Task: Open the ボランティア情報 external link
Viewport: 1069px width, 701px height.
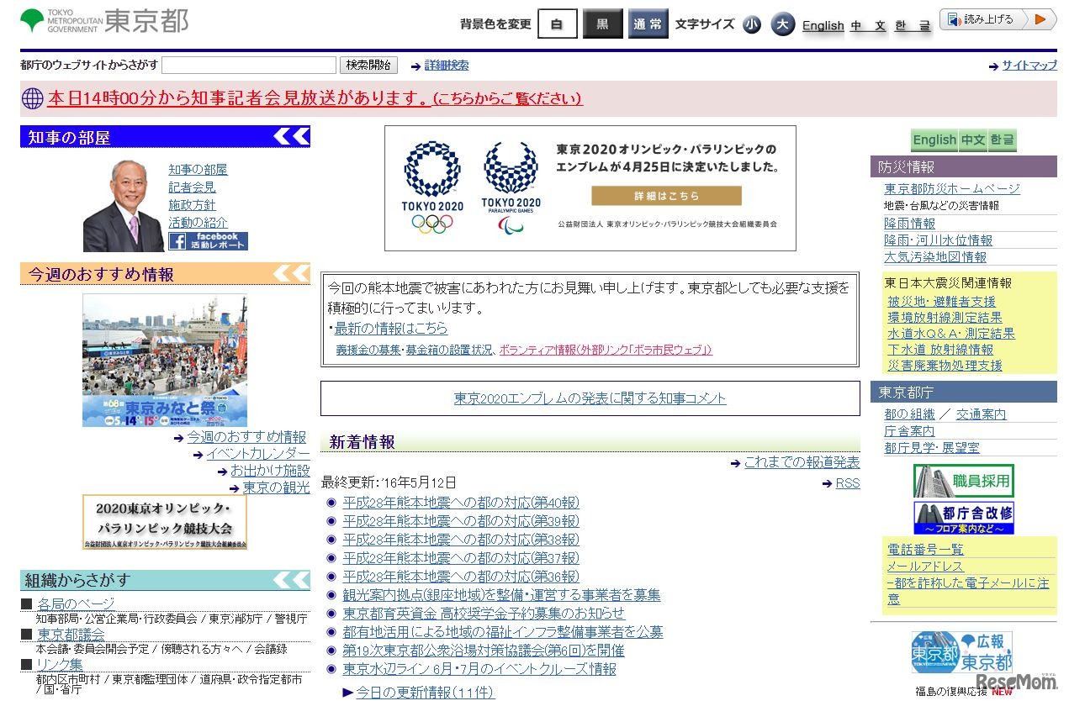Action: [x=606, y=350]
